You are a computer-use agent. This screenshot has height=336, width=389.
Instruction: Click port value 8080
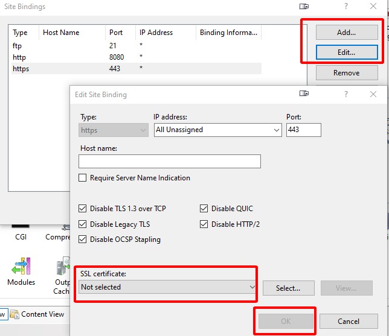tap(117, 57)
